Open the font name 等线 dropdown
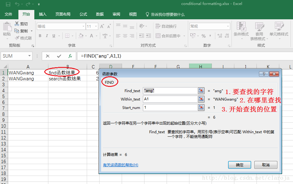293x184 pixels. (83, 26)
